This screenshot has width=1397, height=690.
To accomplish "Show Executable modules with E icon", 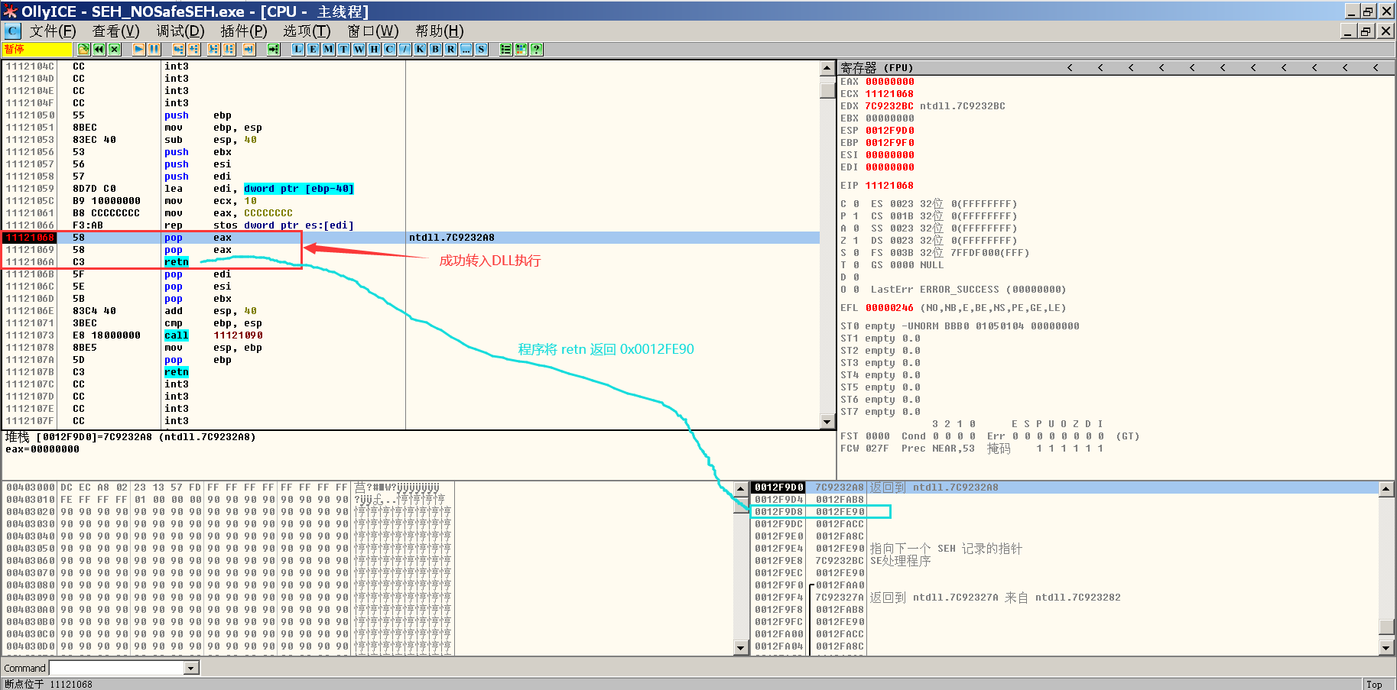I will [x=313, y=49].
